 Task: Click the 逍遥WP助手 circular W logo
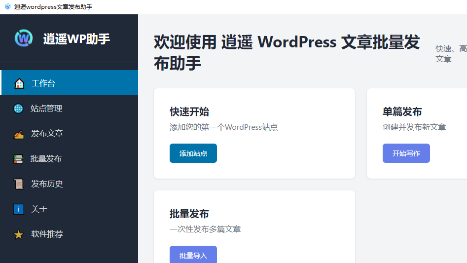point(24,38)
